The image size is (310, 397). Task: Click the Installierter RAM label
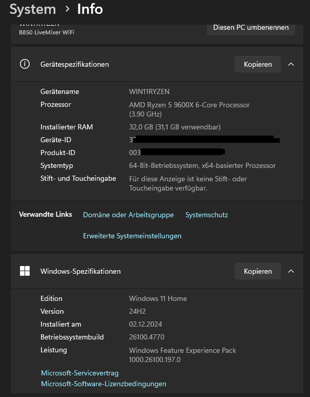click(67, 127)
